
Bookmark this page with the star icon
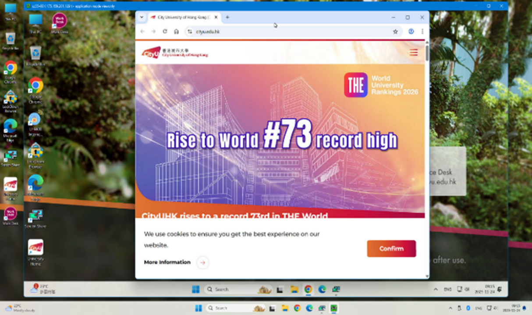(395, 32)
